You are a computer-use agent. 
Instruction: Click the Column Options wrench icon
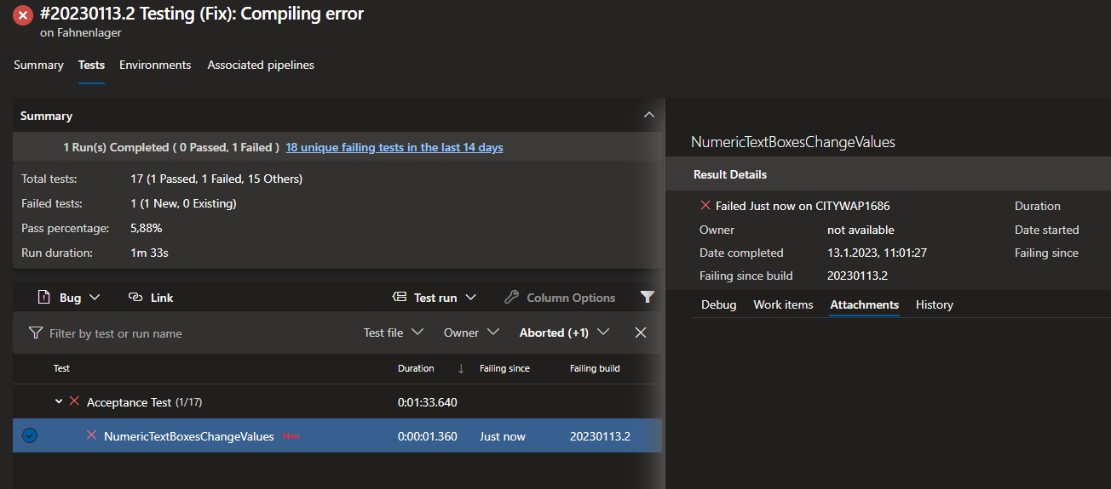click(511, 298)
